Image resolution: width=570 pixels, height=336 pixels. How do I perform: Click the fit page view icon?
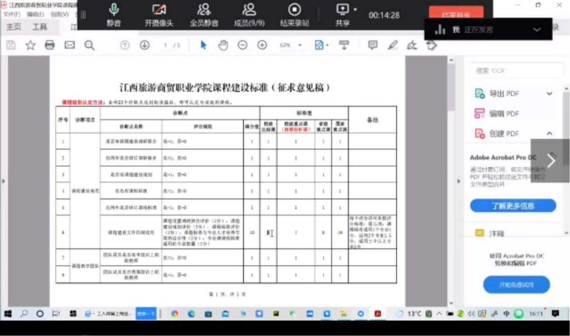(x=319, y=45)
